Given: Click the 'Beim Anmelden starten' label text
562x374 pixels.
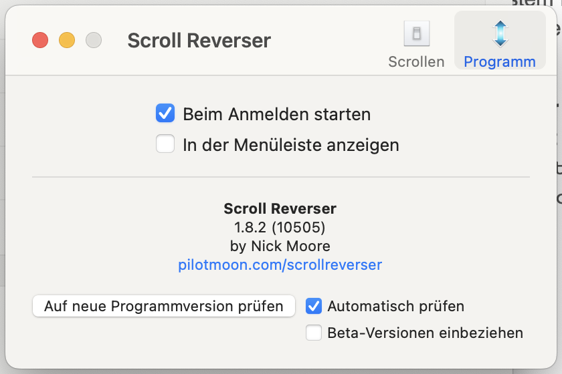Looking at the screenshot, I should 276,114.
